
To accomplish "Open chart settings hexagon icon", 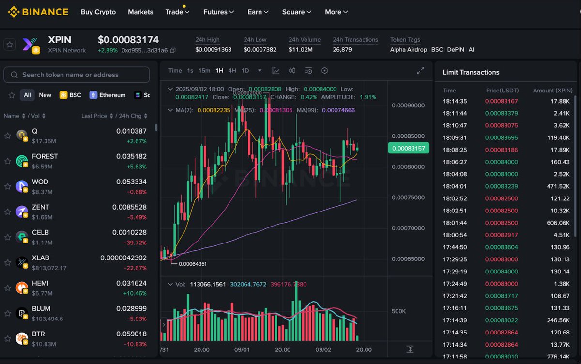I will 324,71.
